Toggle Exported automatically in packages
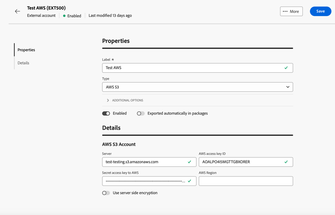 click(x=141, y=113)
